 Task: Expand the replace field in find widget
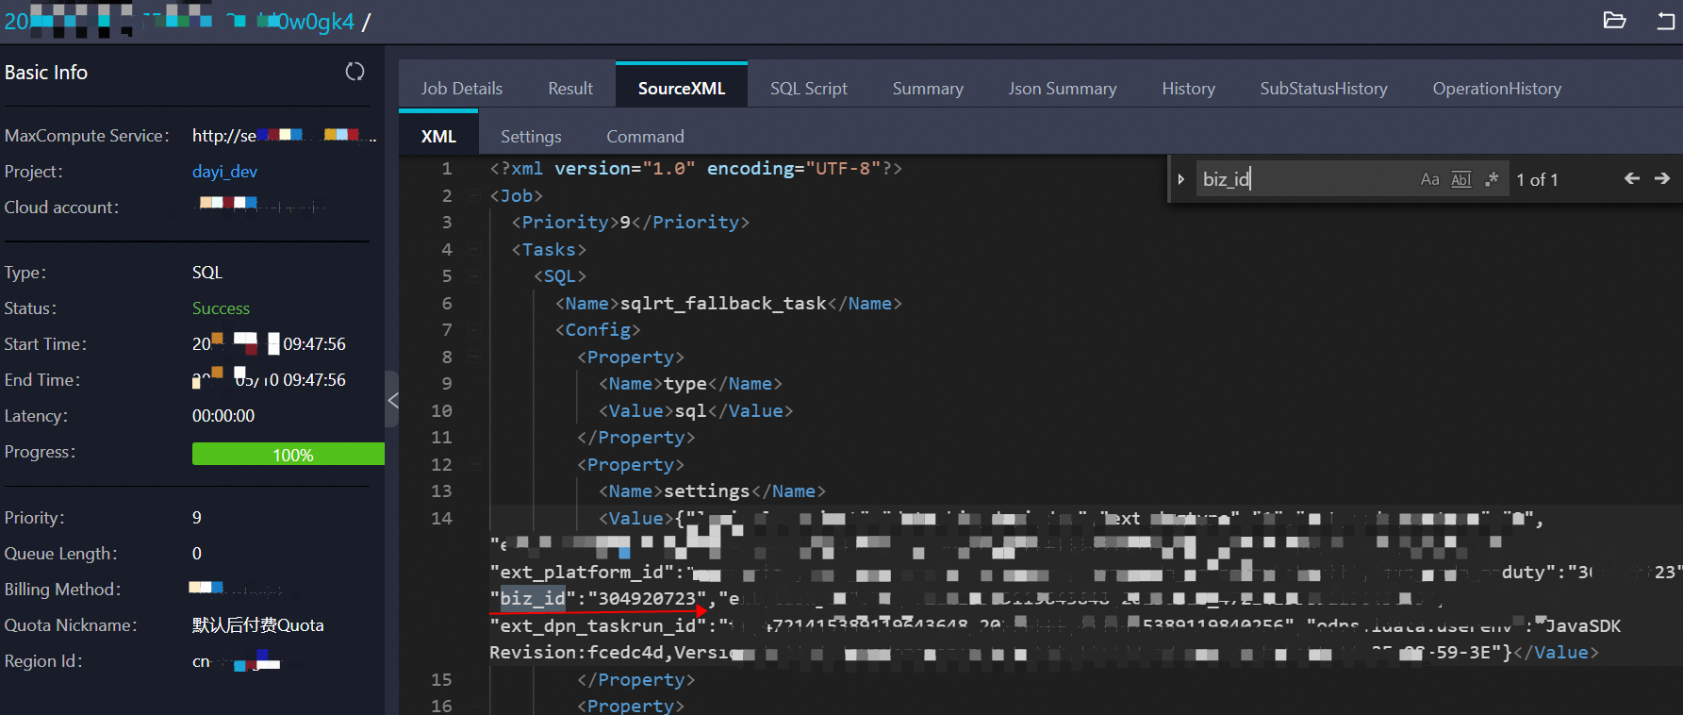(x=1180, y=179)
